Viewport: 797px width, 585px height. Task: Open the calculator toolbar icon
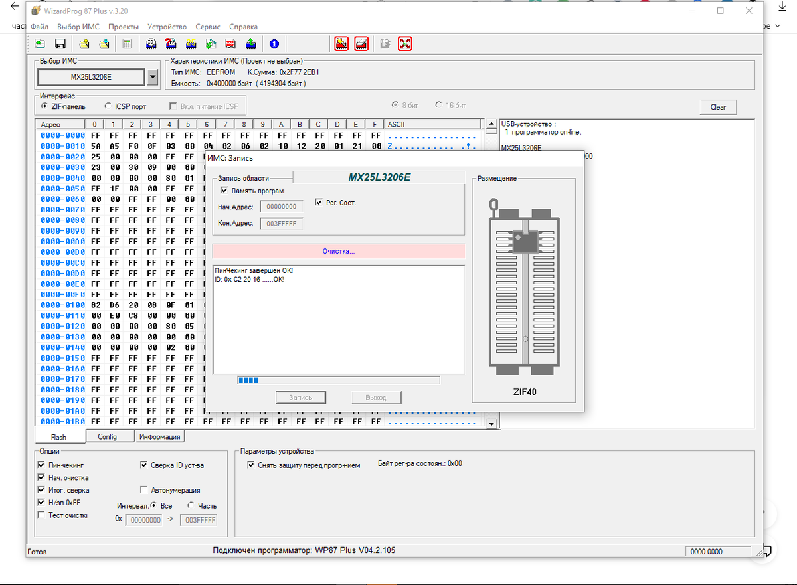pyautogui.click(x=127, y=44)
